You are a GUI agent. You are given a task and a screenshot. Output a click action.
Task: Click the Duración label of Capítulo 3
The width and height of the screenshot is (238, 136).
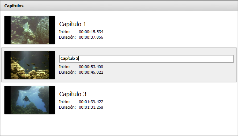[x=67, y=107]
